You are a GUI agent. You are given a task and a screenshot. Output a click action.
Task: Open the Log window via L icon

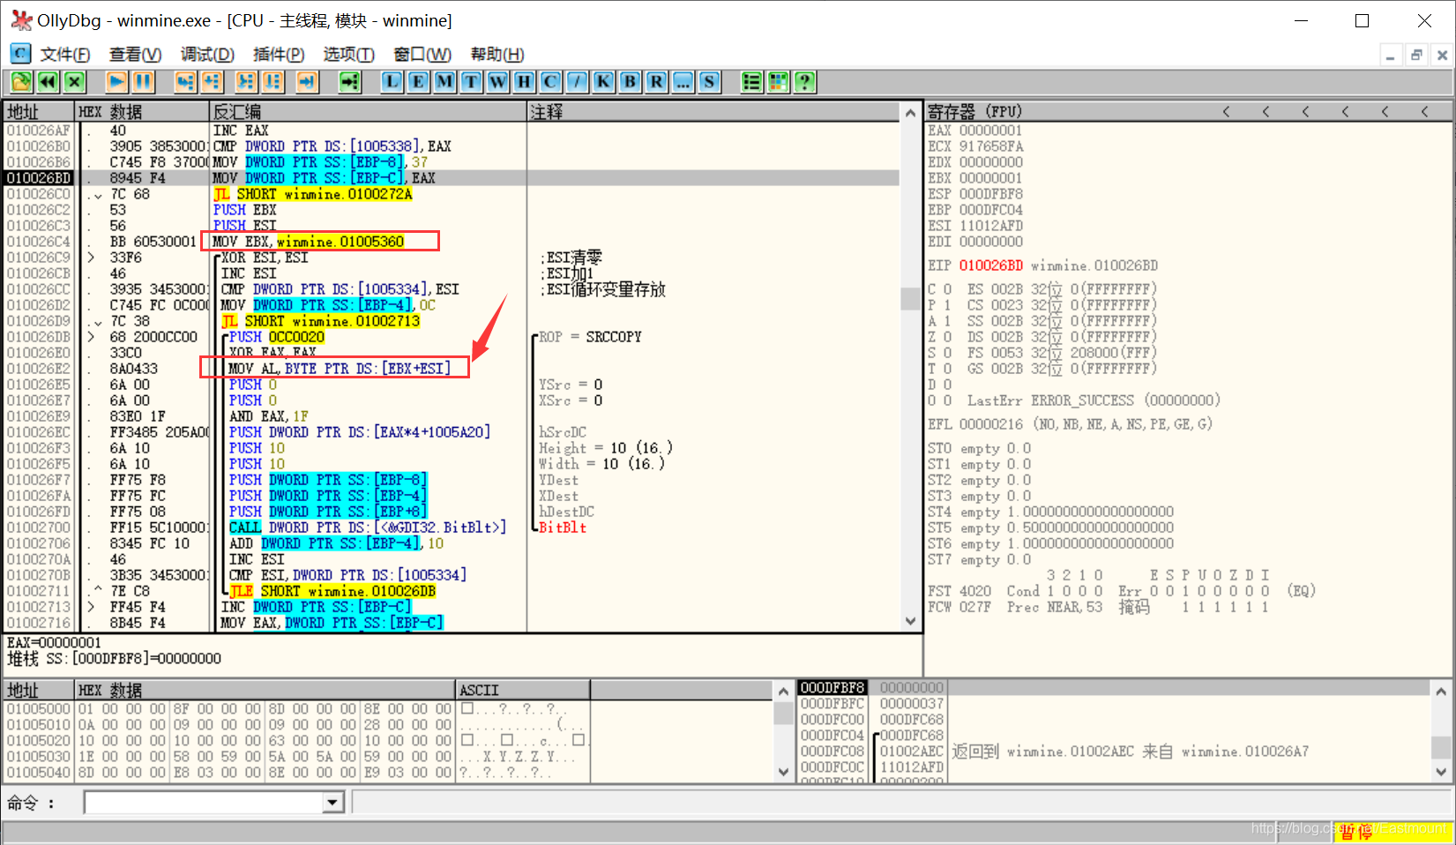click(x=392, y=82)
